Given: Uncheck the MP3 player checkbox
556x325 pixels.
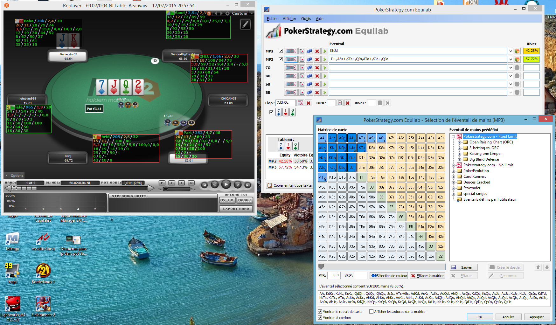Looking at the screenshot, I should 281,59.
